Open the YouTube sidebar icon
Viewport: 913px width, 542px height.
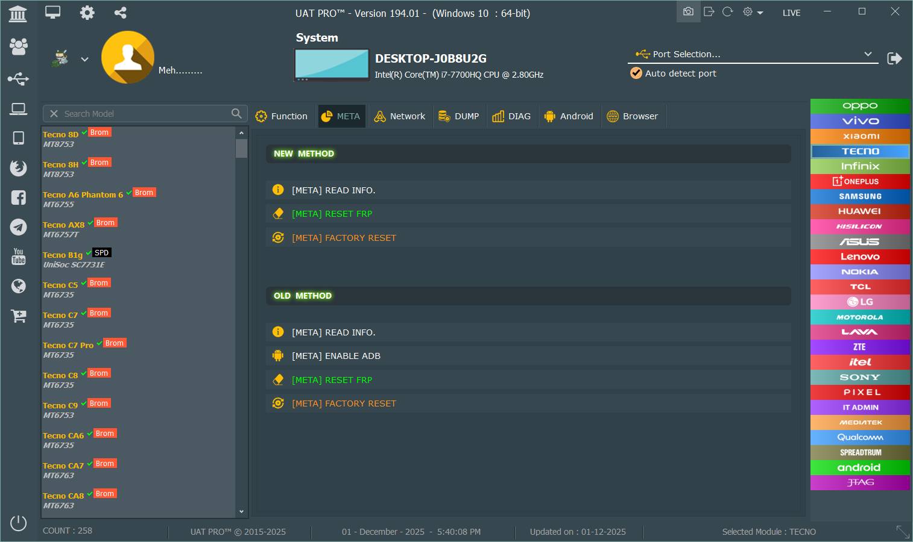click(x=19, y=257)
